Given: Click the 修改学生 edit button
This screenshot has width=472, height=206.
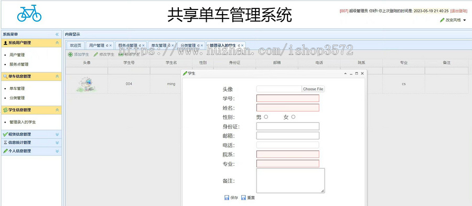Looking at the screenshot, I should (104, 55).
